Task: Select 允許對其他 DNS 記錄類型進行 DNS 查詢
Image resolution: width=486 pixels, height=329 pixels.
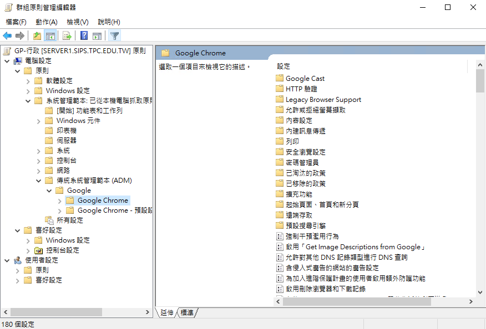Action: (347, 258)
